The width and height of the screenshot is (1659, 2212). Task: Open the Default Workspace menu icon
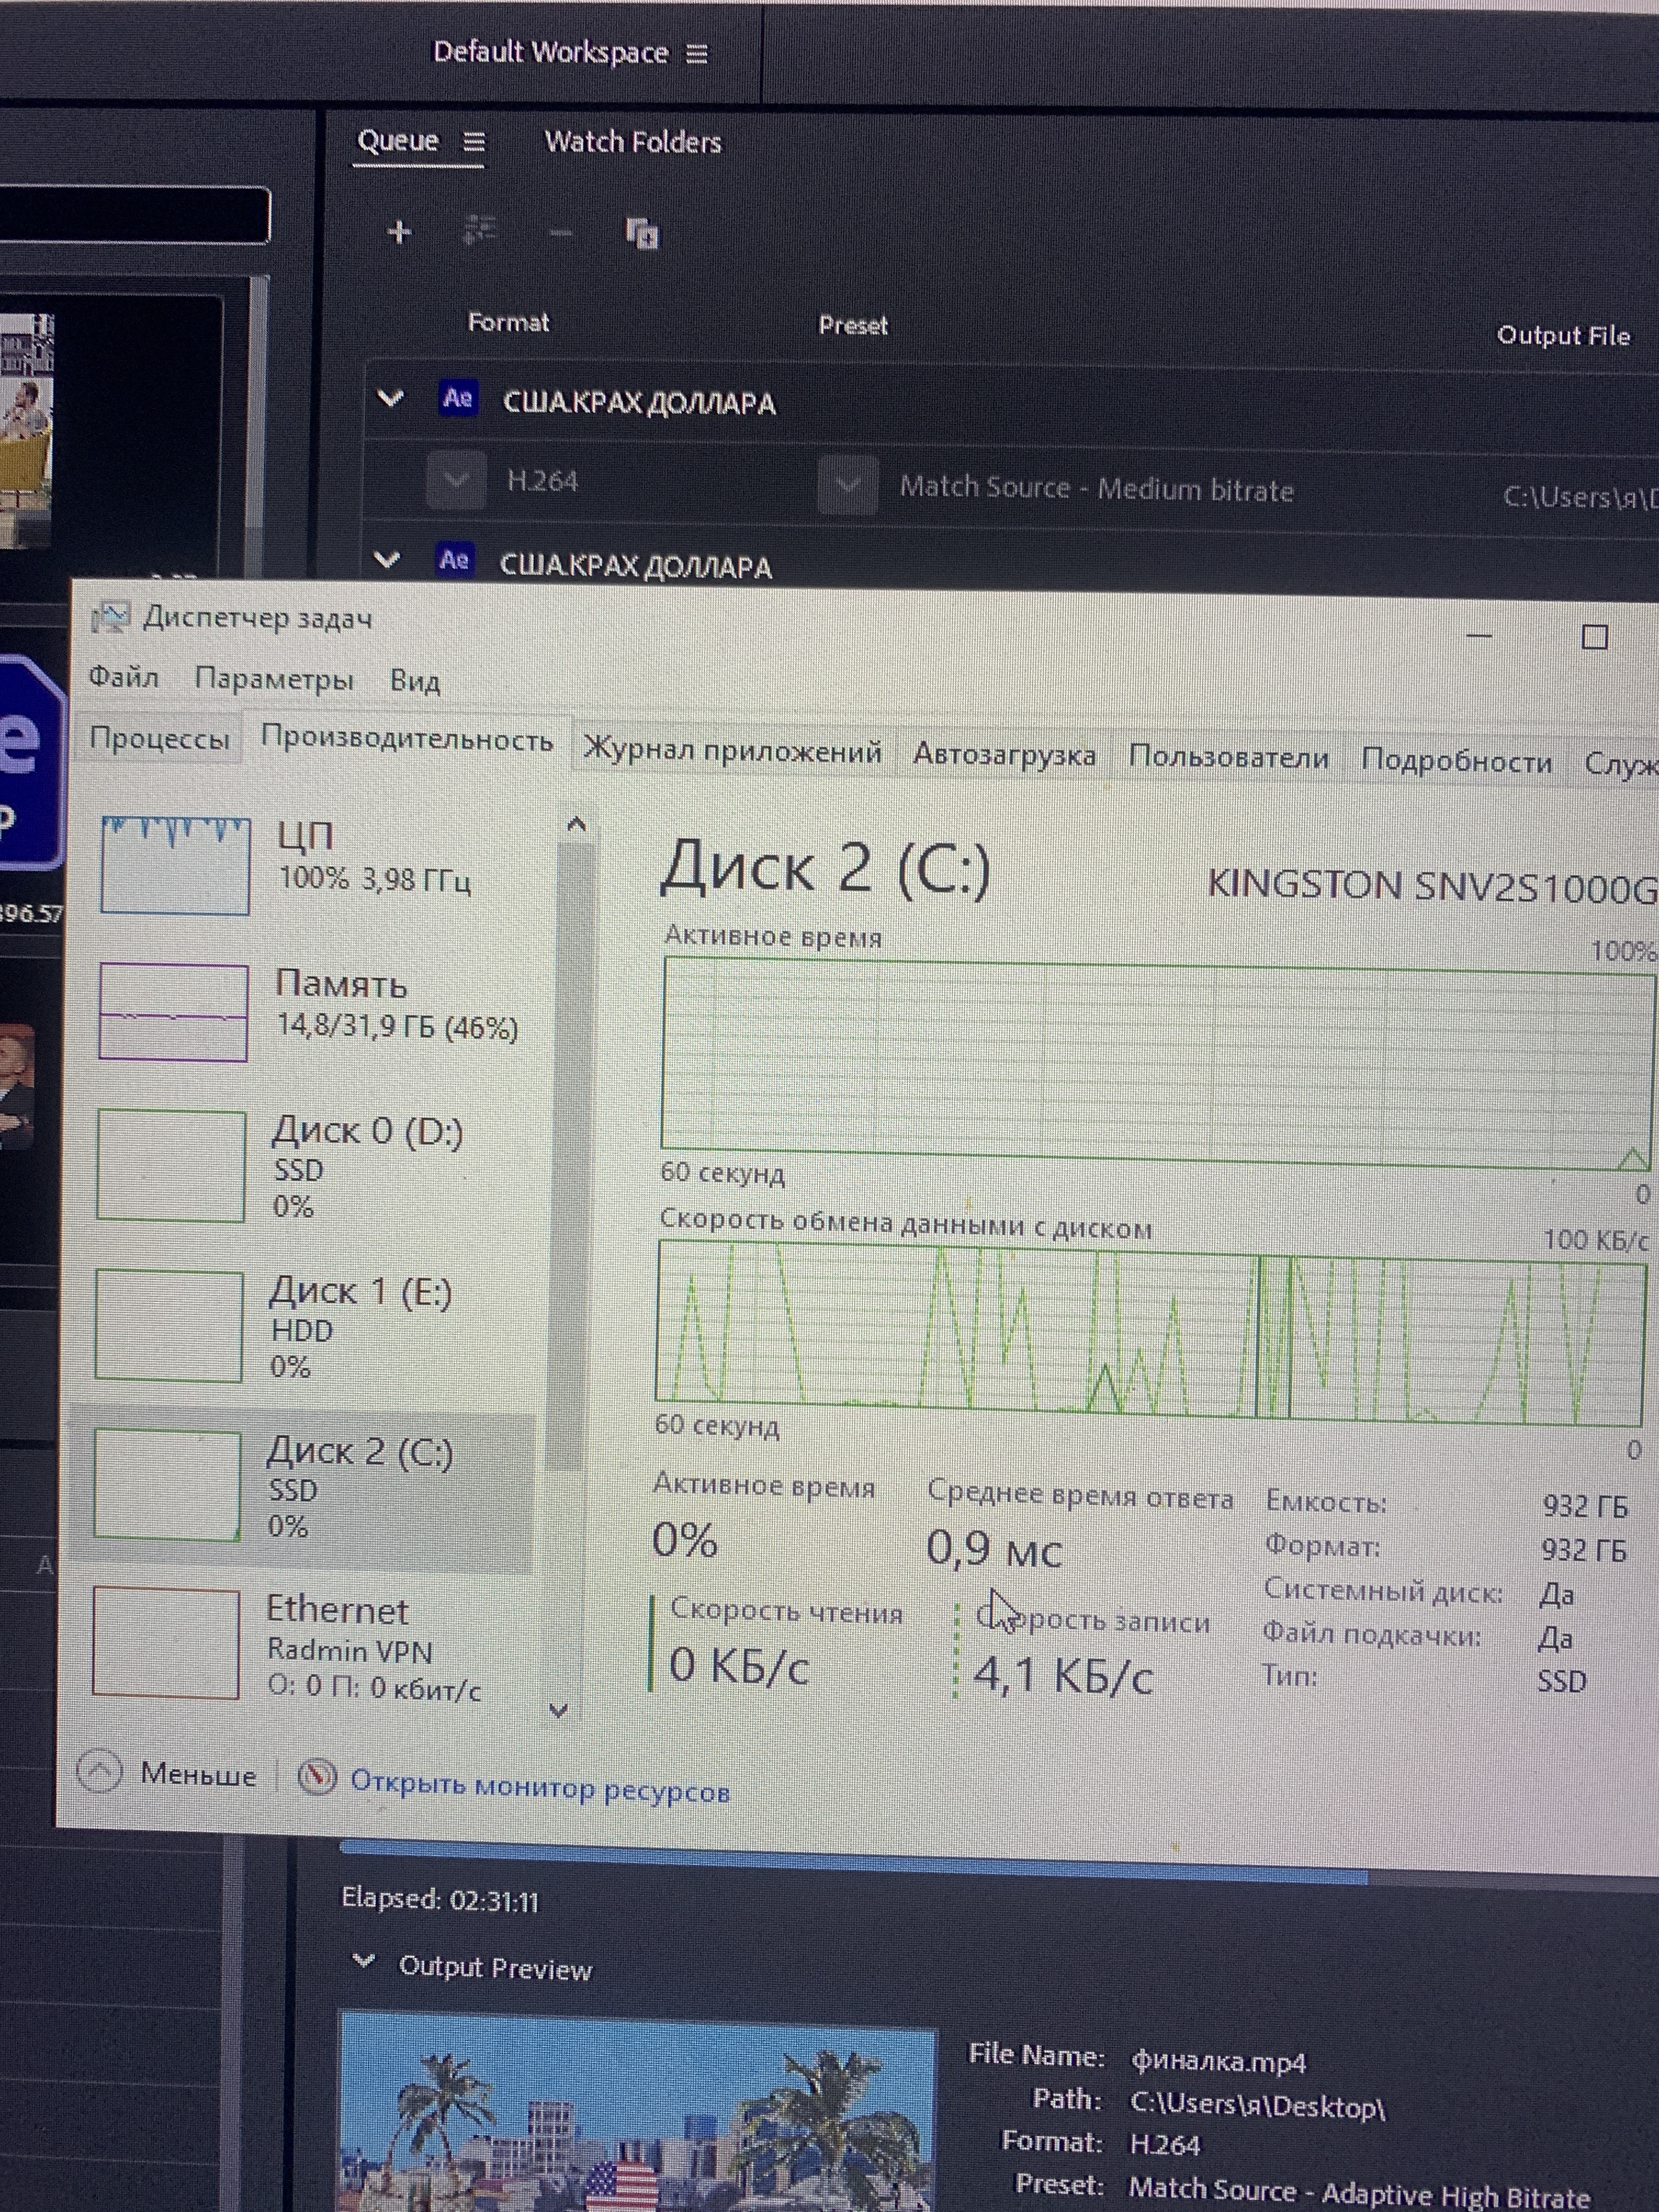pyautogui.click(x=697, y=54)
